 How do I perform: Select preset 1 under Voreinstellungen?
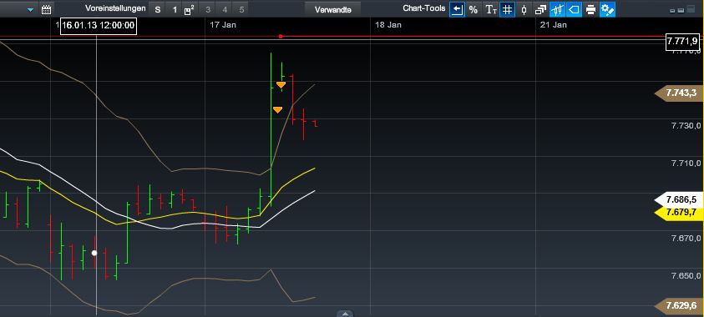(175, 9)
